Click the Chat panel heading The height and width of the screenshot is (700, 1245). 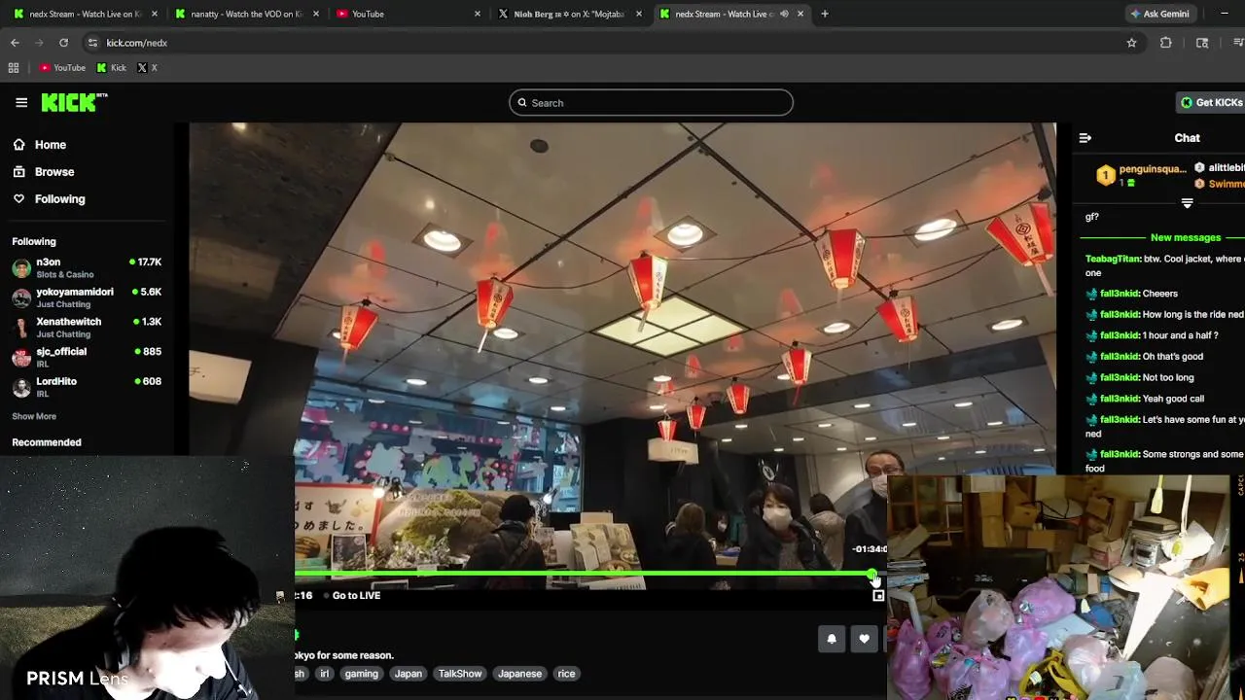coord(1187,138)
